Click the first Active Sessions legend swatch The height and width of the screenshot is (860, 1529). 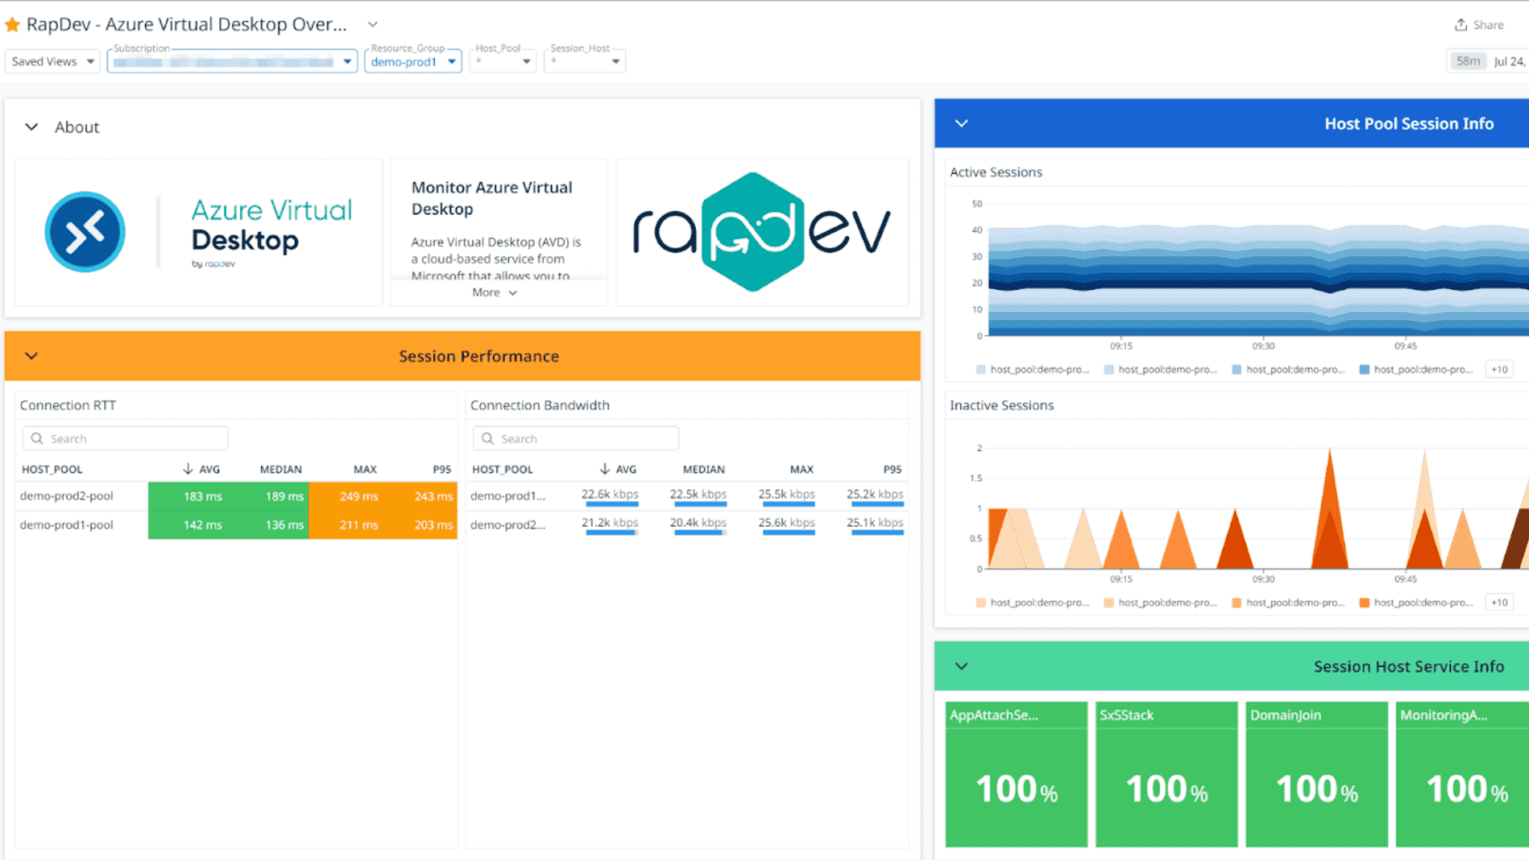click(981, 369)
